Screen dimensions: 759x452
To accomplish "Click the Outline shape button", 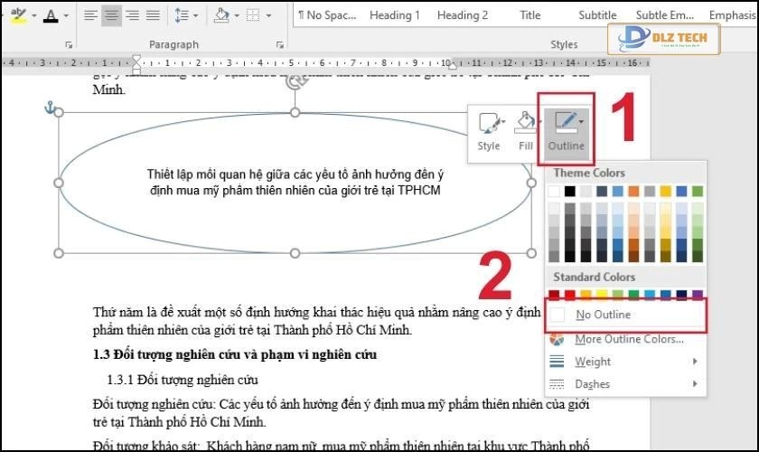I will click(567, 132).
